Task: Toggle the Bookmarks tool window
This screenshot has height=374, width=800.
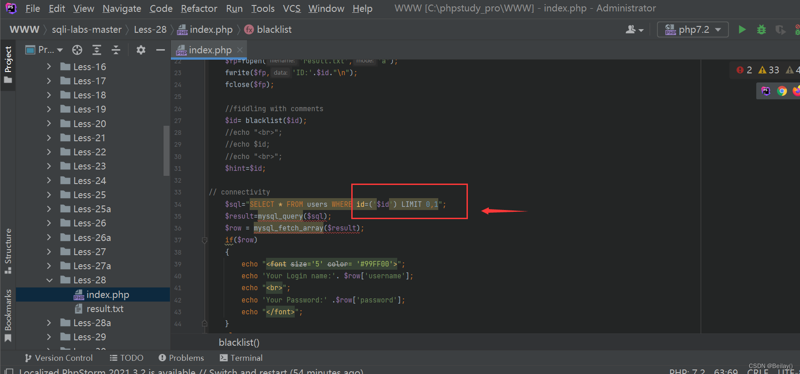Action: 8,316
